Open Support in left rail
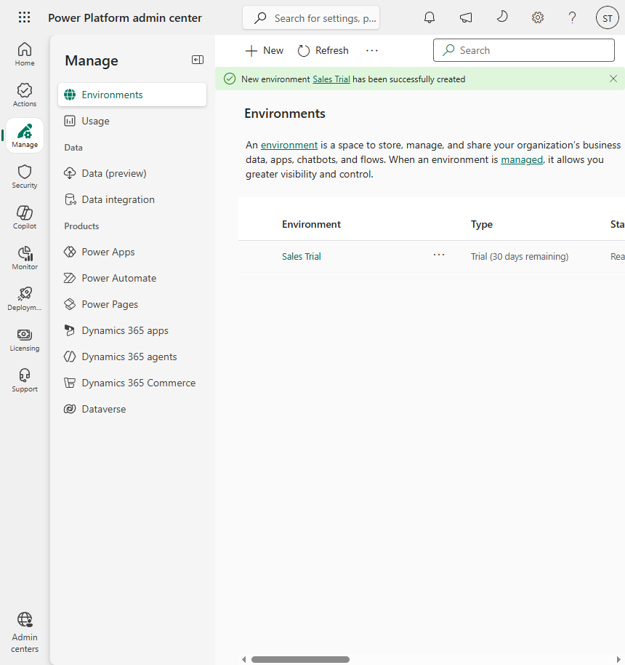Screen dimensions: 625x665 (x=25, y=380)
